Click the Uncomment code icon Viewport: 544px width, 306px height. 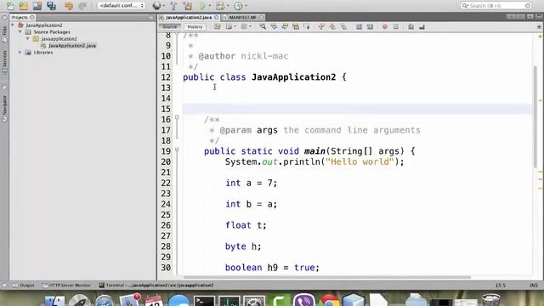coord(422,26)
